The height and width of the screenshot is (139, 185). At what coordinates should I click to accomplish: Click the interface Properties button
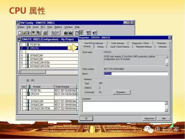[x=121, y=92]
